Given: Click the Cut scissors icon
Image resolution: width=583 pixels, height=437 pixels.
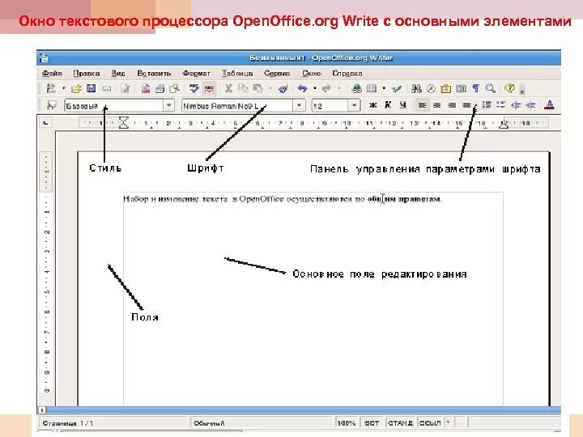Looking at the screenshot, I should point(228,88).
